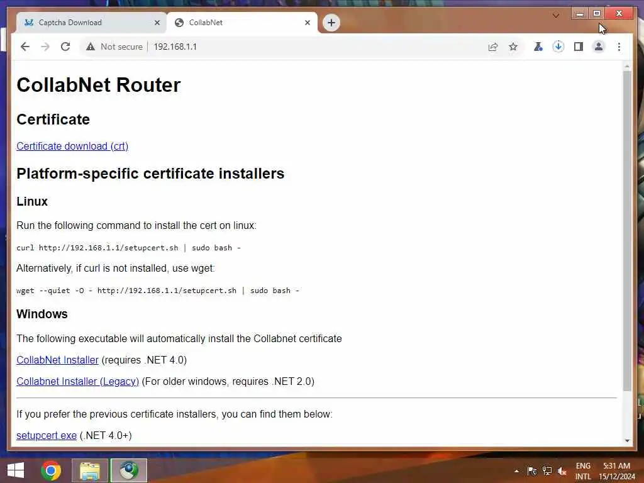Click the CollabNet Router heading
This screenshot has height=483, width=644.
click(99, 85)
